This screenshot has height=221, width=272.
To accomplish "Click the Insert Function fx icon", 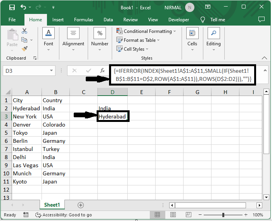I will [x=102, y=70].
